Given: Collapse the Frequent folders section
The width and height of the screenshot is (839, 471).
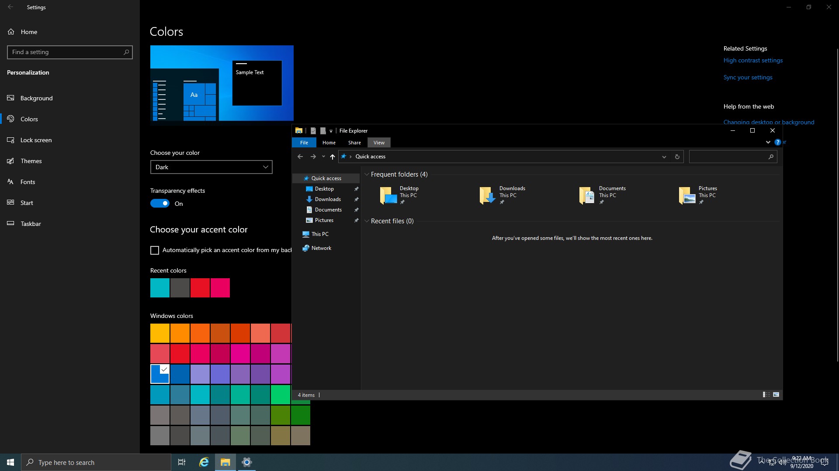Looking at the screenshot, I should (x=367, y=174).
